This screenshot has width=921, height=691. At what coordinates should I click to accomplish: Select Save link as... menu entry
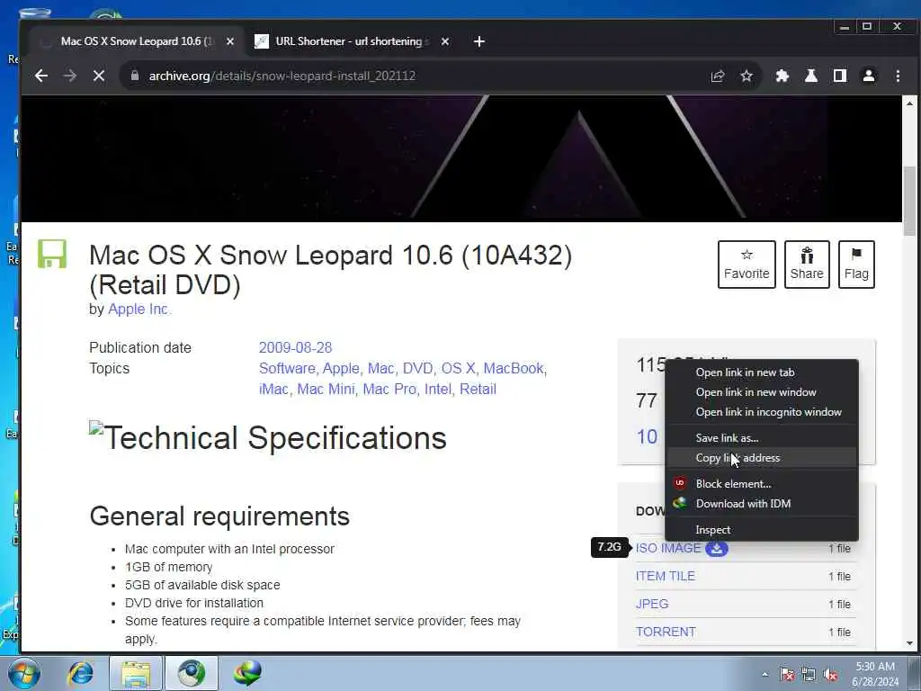(762, 438)
